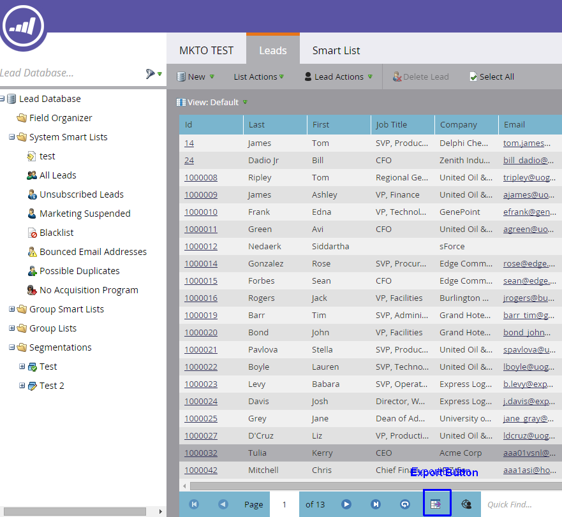Click the Export list icon
Screen dimensions: 562x517
(x=436, y=504)
